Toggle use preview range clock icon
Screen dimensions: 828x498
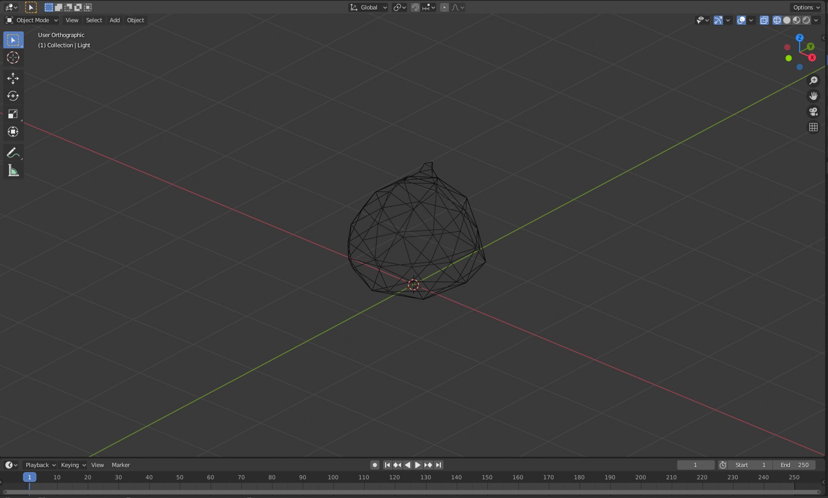click(723, 465)
